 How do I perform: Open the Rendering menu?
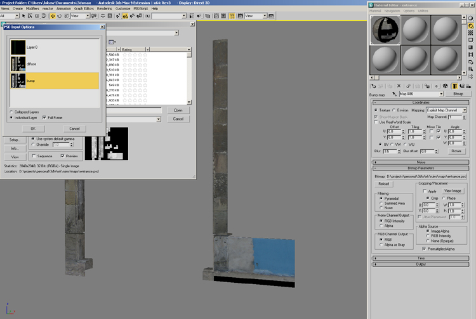click(104, 9)
